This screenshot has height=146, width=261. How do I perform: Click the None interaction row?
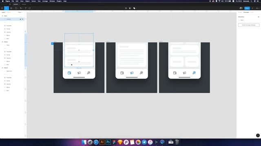pyautogui.click(x=248, y=20)
